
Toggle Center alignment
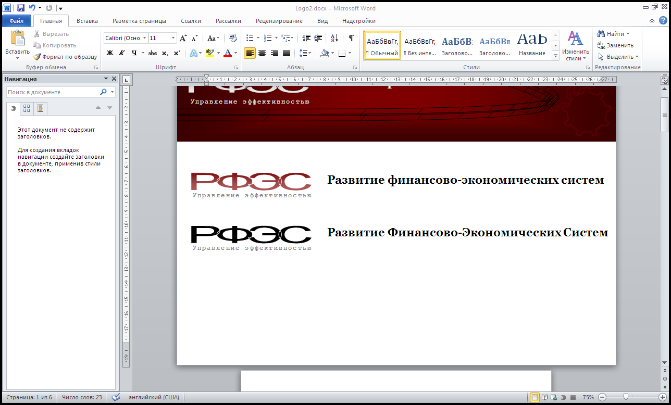pos(262,53)
